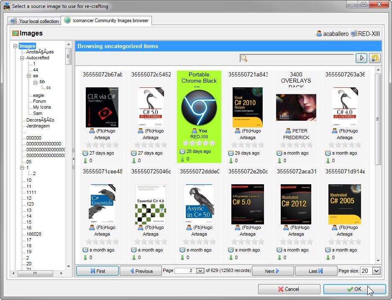
Task: Select the eagle tree folder
Action: click(x=38, y=95)
